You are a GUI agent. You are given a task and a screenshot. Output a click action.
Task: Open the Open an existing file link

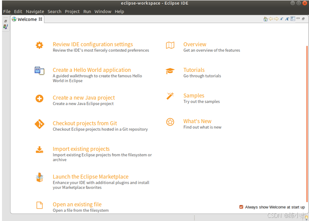pyautogui.click(x=77, y=204)
